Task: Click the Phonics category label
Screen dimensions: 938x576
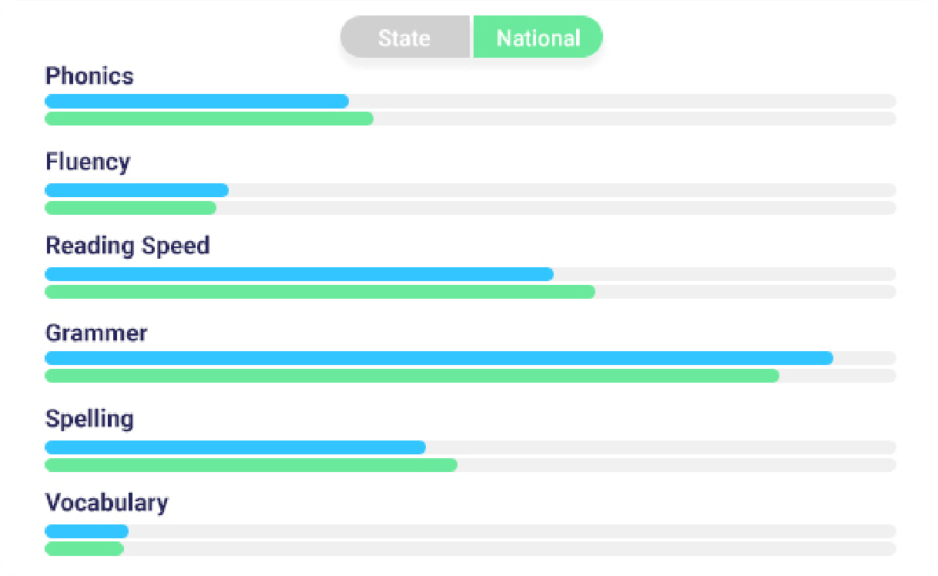Action: (89, 76)
